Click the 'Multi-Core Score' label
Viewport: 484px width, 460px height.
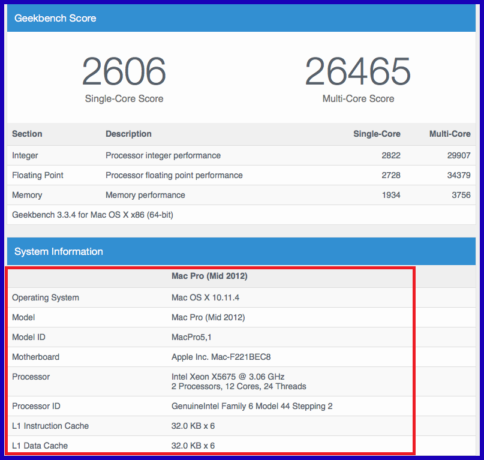click(x=358, y=98)
